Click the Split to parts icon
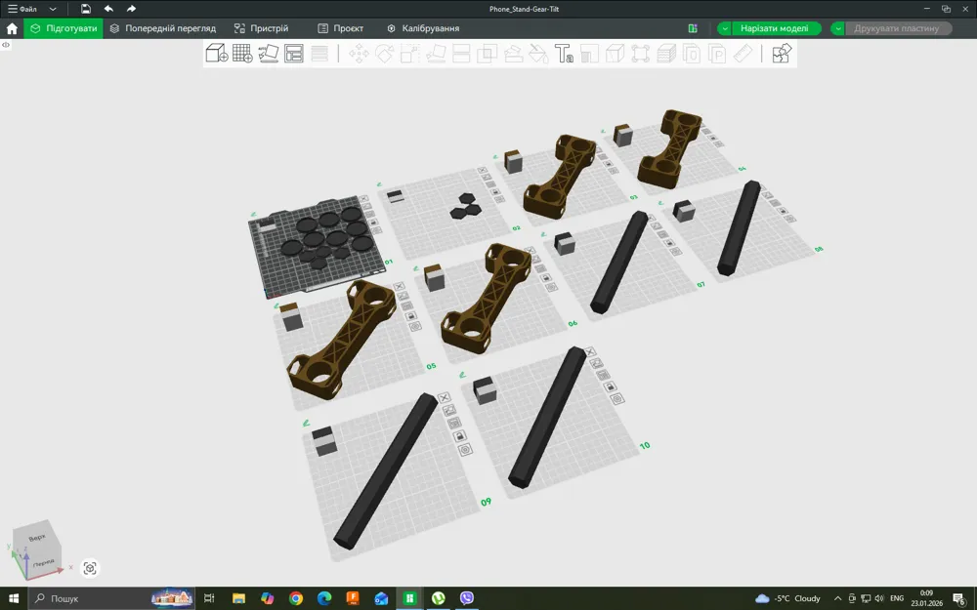The width and height of the screenshot is (977, 610). [717, 54]
